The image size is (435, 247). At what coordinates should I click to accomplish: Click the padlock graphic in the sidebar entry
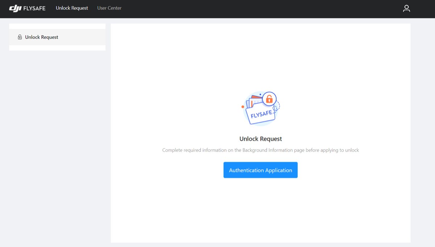20,37
